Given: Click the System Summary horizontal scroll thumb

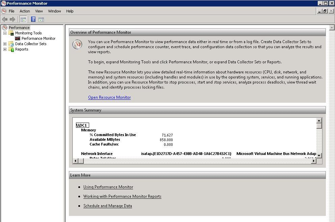Looking at the screenshot, I should (x=81, y=161).
